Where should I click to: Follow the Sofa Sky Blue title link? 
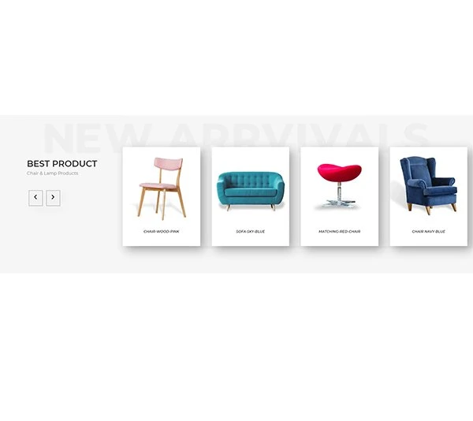coord(251,232)
